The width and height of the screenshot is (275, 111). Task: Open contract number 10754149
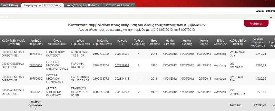coord(36,54)
